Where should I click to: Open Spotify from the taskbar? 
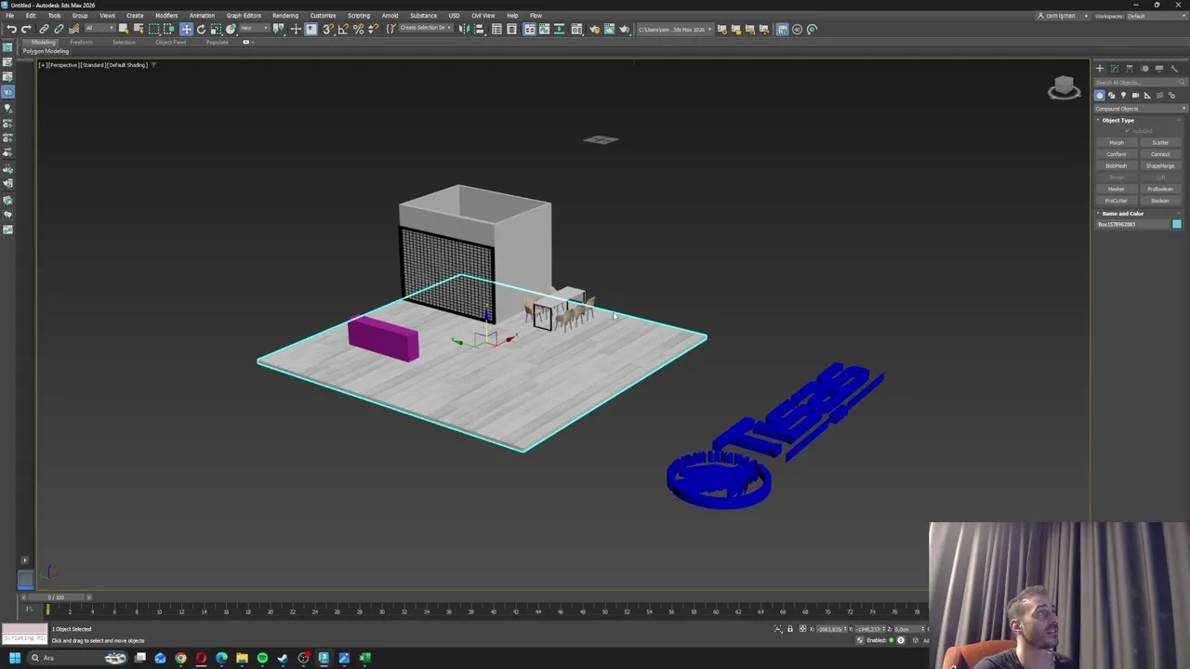point(262,658)
